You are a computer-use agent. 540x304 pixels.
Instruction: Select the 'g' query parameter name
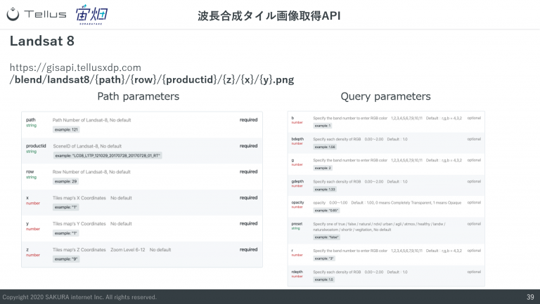(292, 160)
